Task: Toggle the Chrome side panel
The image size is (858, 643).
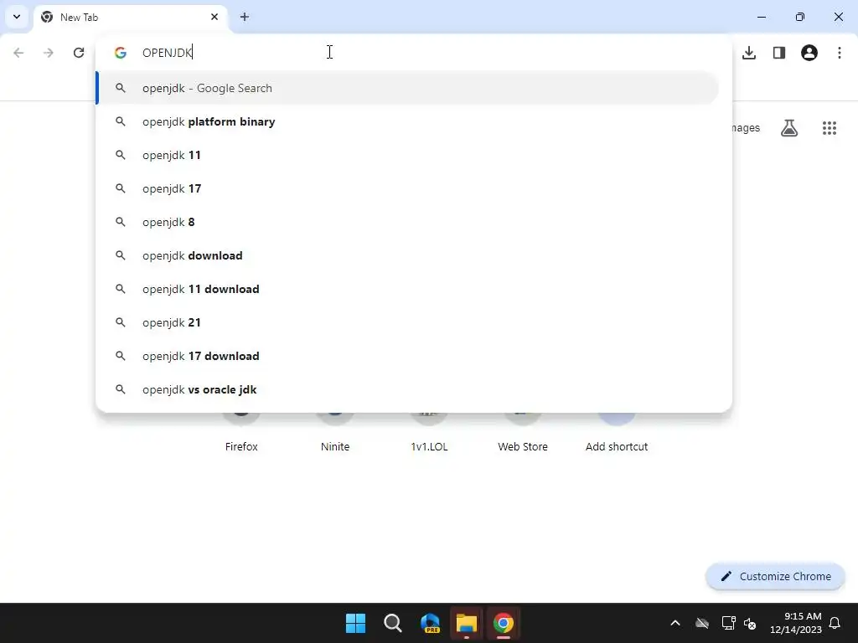Action: [x=779, y=53]
